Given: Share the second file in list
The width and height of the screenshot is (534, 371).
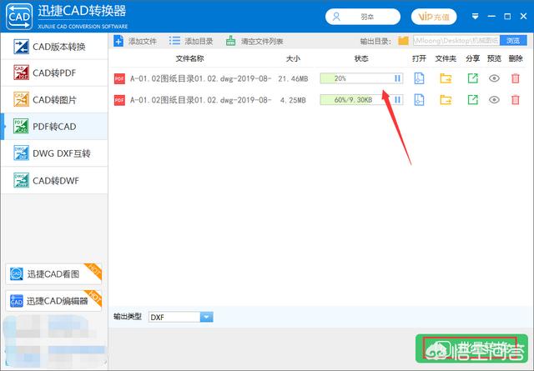Looking at the screenshot, I should pyautogui.click(x=473, y=100).
